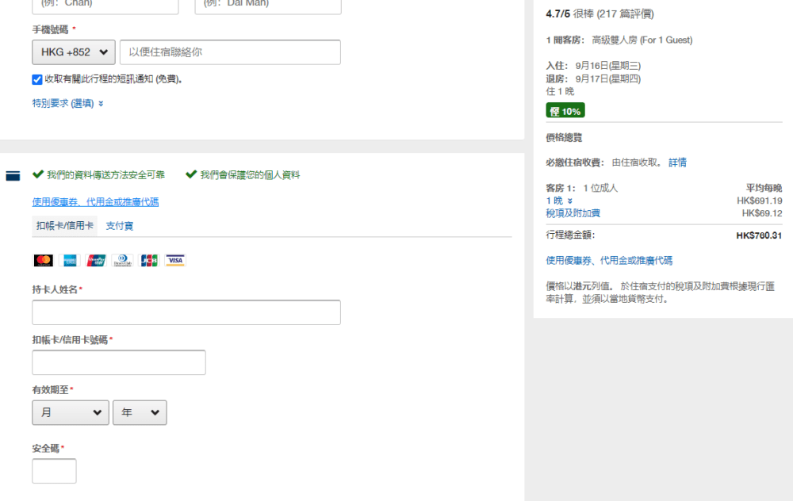Uncheck the 短訊通知 SMS notification checkbox

tap(36, 79)
